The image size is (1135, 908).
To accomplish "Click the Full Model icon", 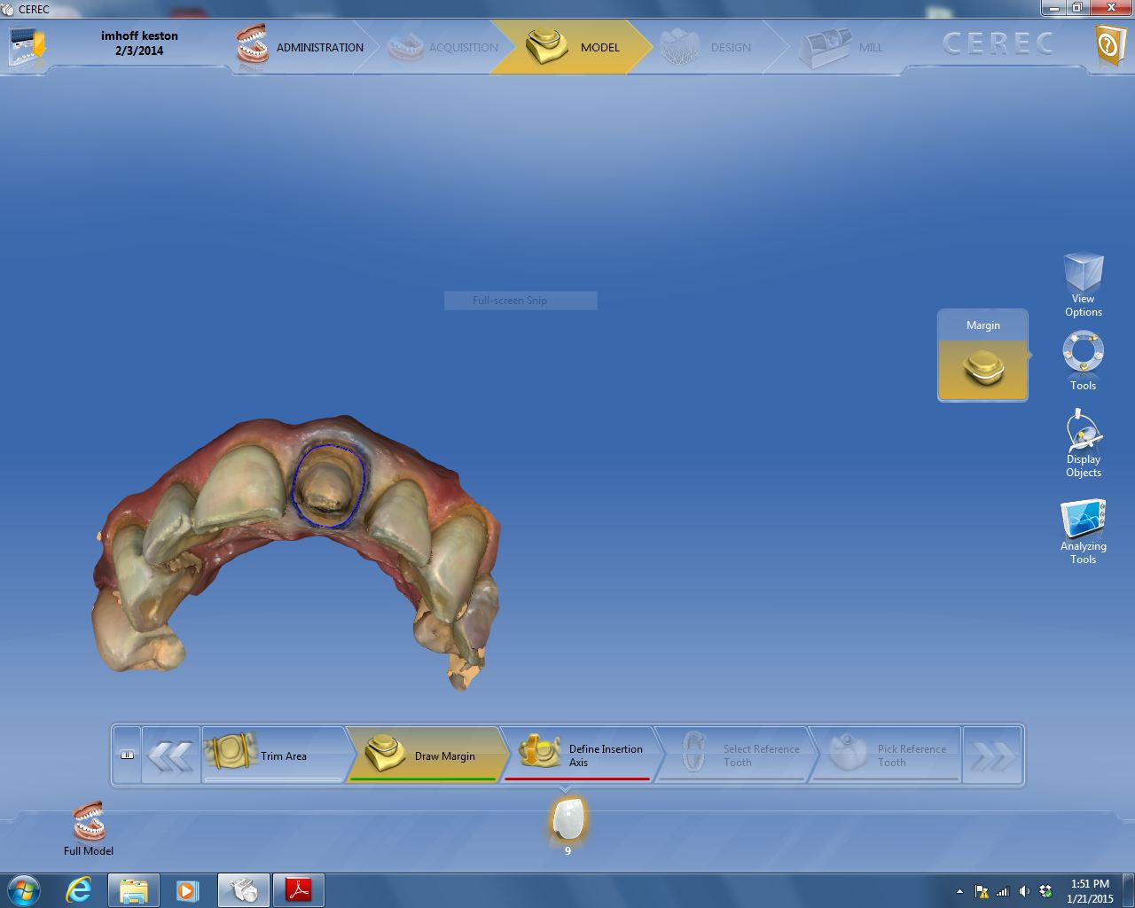I will coord(89,823).
